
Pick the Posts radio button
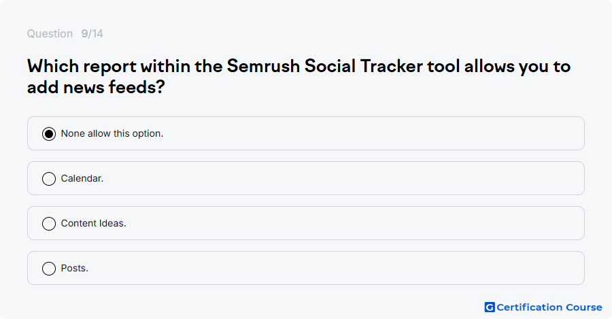49,269
